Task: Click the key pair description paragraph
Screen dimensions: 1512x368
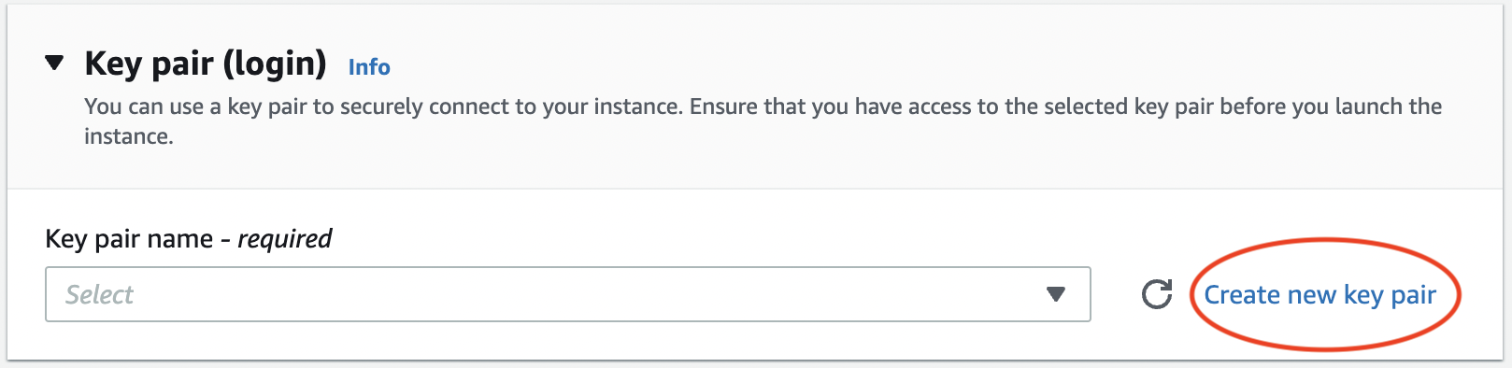Action: point(763,121)
